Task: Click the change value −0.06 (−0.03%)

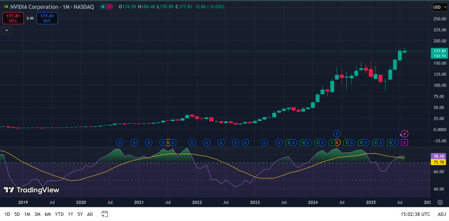Action: click(209, 7)
